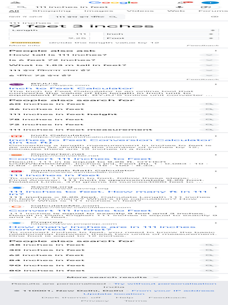Open more options for BYJU'S result

tap(216, 84)
